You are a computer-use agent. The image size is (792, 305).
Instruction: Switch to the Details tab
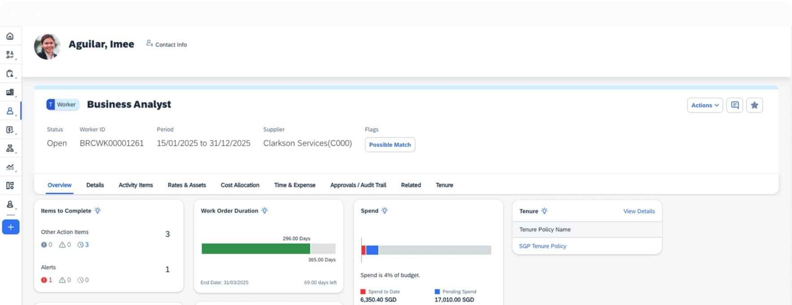pos(95,185)
